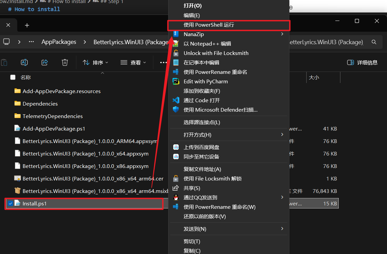The image size is (387, 254).
Task: Click the Share icon in Explorer toolbar
Action: click(45, 62)
